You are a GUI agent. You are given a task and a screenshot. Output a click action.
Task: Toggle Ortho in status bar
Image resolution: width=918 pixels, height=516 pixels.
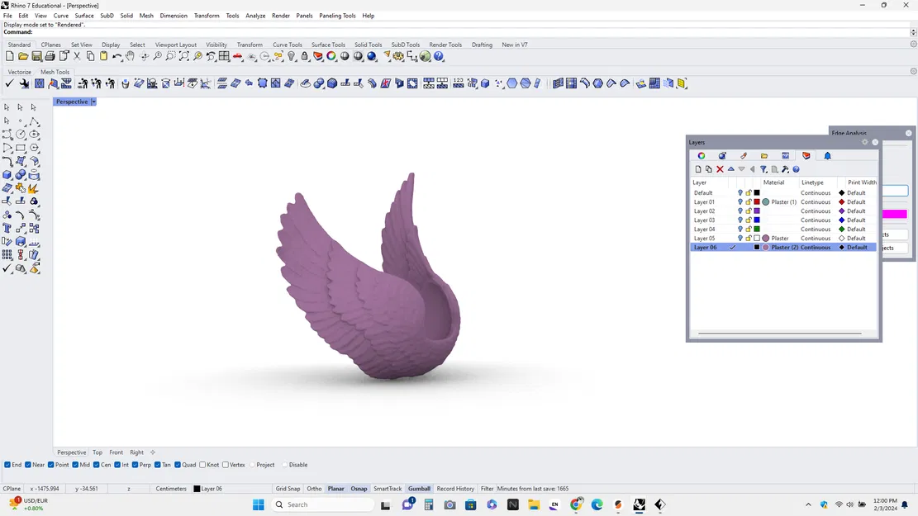314,489
